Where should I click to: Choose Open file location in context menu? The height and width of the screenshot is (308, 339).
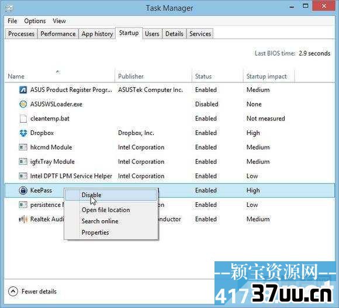tap(111, 210)
